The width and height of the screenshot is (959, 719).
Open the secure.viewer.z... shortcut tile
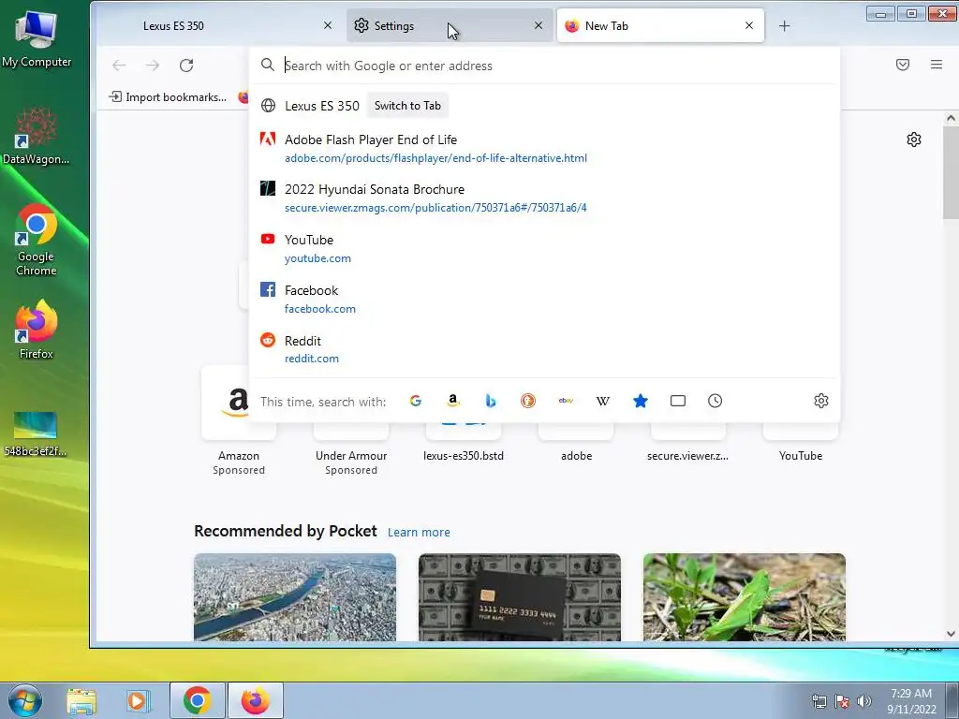coord(688,443)
